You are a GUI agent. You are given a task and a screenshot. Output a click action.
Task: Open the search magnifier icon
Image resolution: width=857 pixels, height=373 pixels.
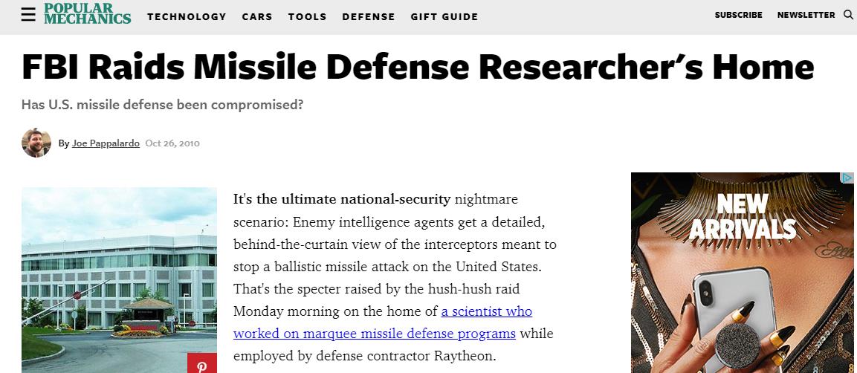pyautogui.click(x=847, y=15)
